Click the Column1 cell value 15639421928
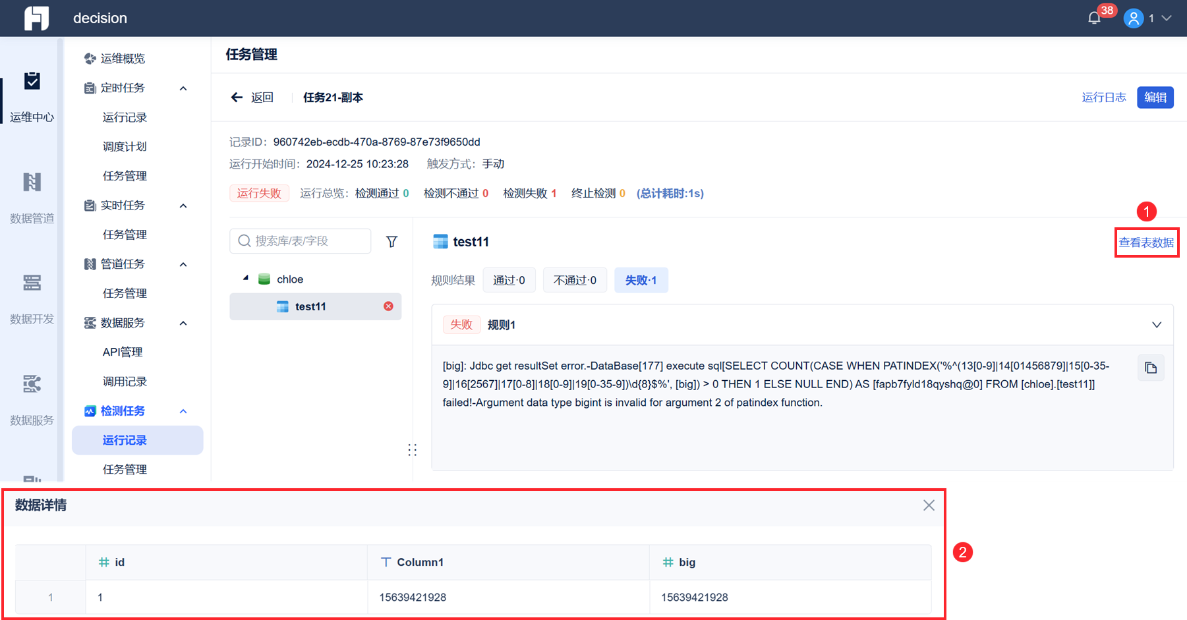The width and height of the screenshot is (1187, 620). [x=413, y=598]
